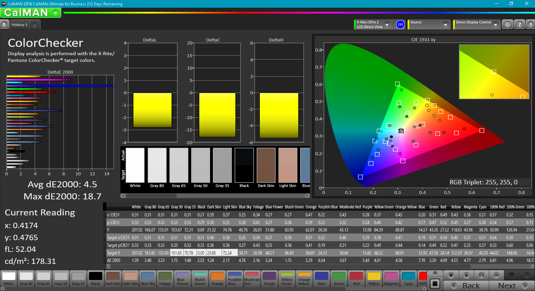The height and width of the screenshot is (291, 535).
Task: Click the Back button
Action: (466, 286)
